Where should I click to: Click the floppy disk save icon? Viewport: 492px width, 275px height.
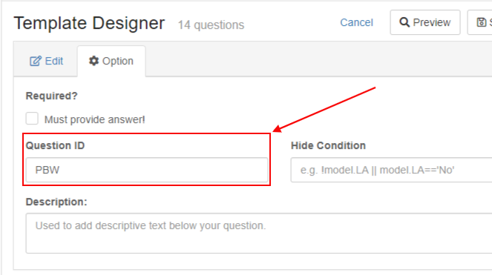482,22
